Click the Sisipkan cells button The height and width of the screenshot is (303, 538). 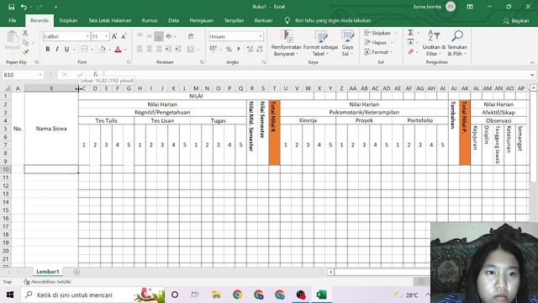click(380, 33)
